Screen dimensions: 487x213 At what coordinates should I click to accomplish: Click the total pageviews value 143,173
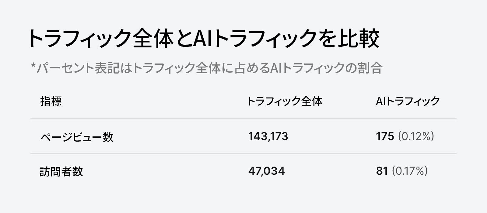point(268,136)
